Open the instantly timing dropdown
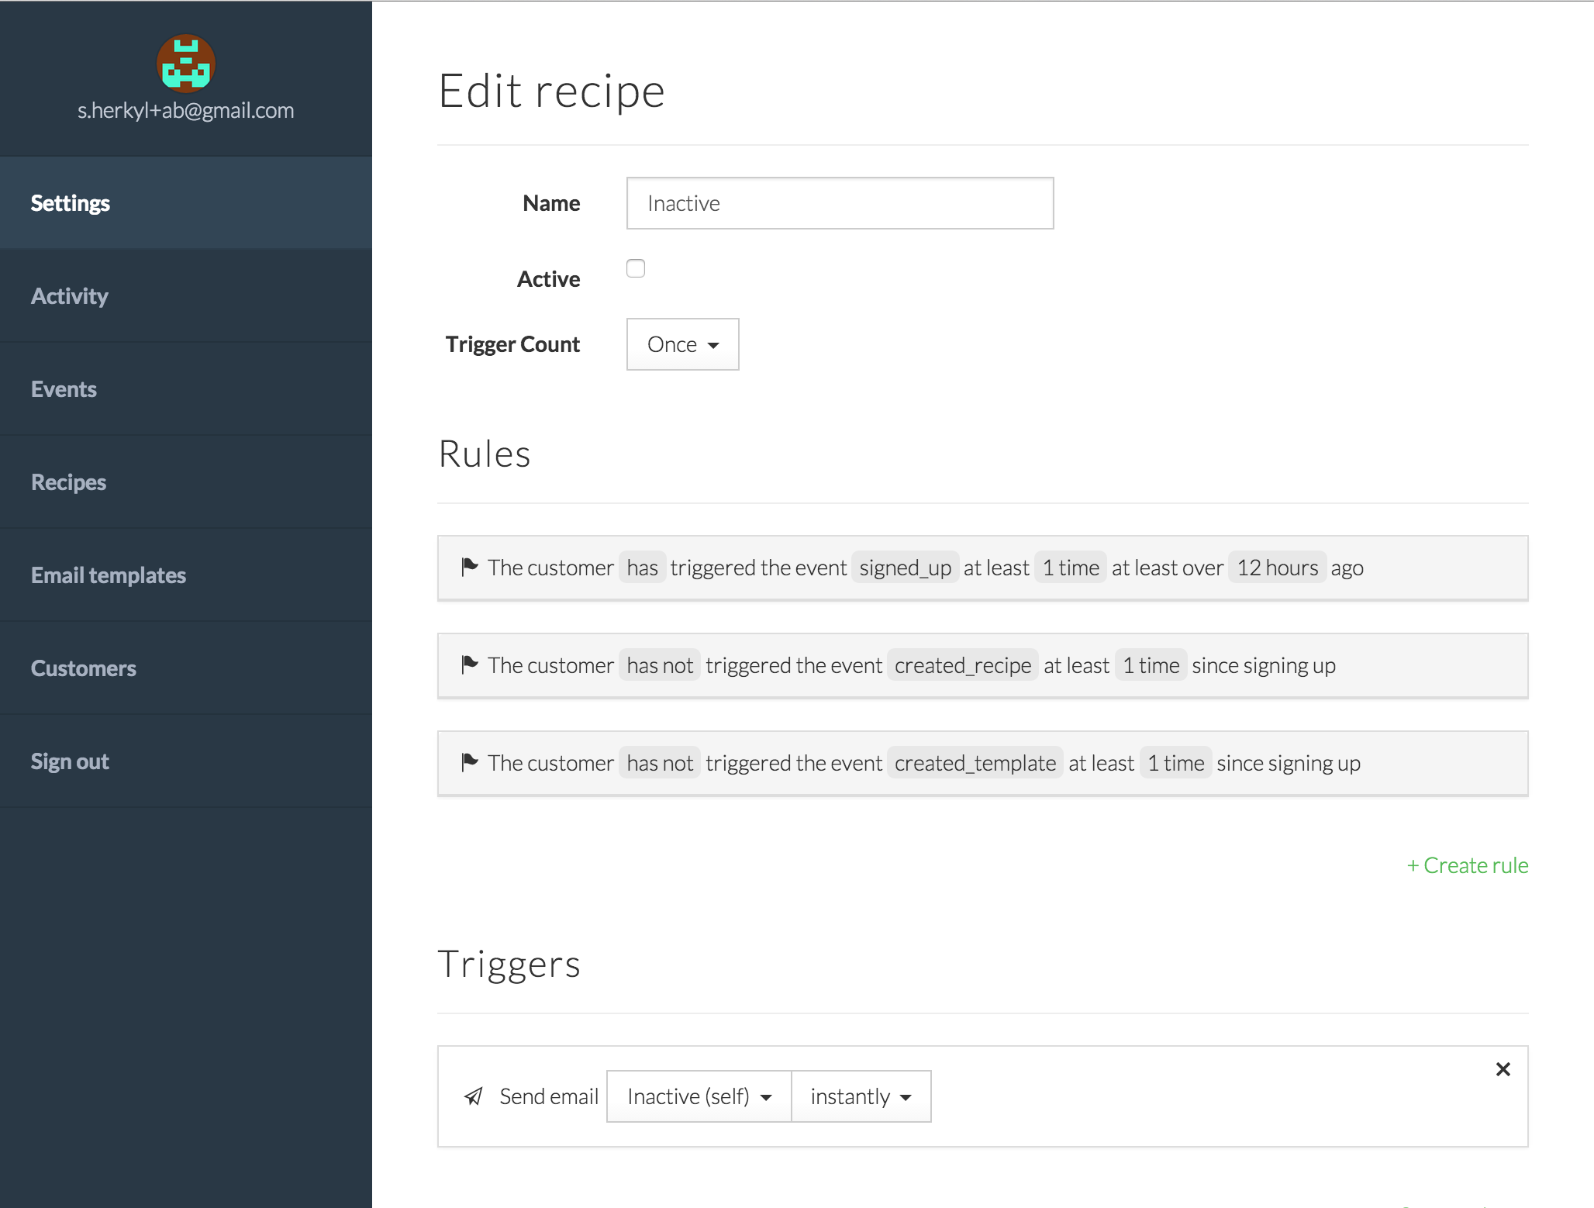This screenshot has height=1208, width=1594. [x=861, y=1096]
